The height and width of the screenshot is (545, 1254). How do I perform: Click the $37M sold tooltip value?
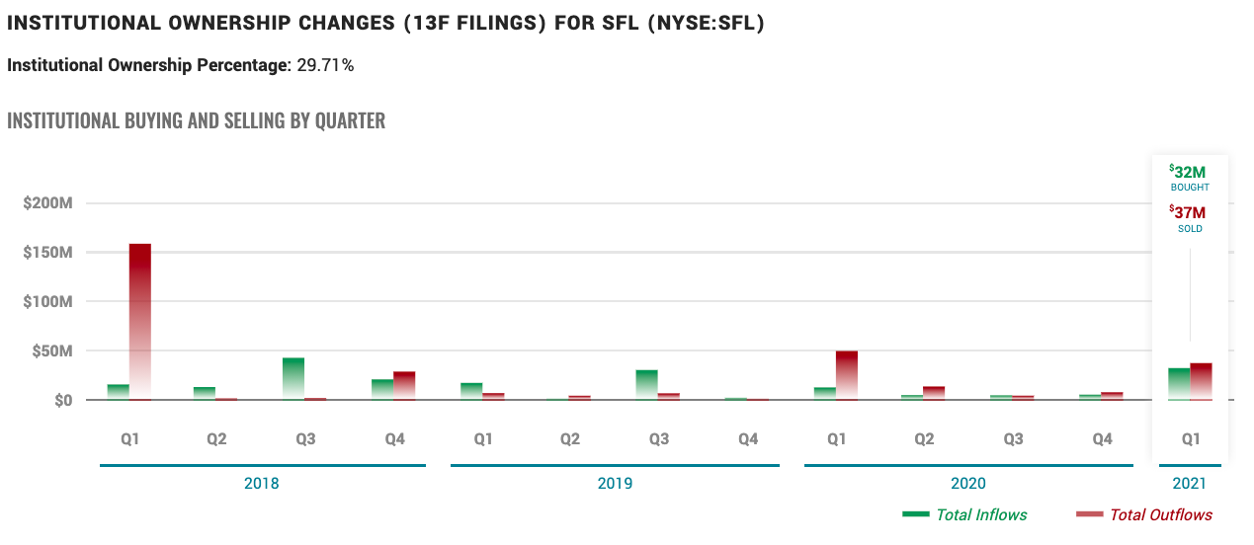coord(1189,212)
